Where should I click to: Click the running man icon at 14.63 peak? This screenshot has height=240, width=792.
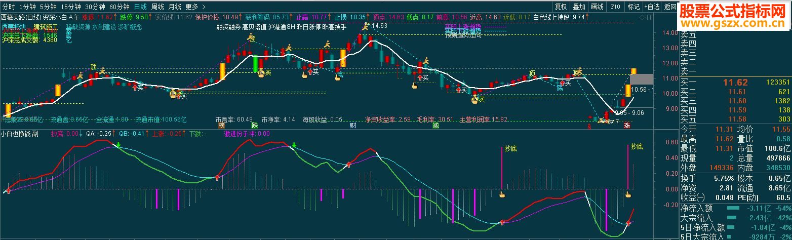(x=366, y=25)
